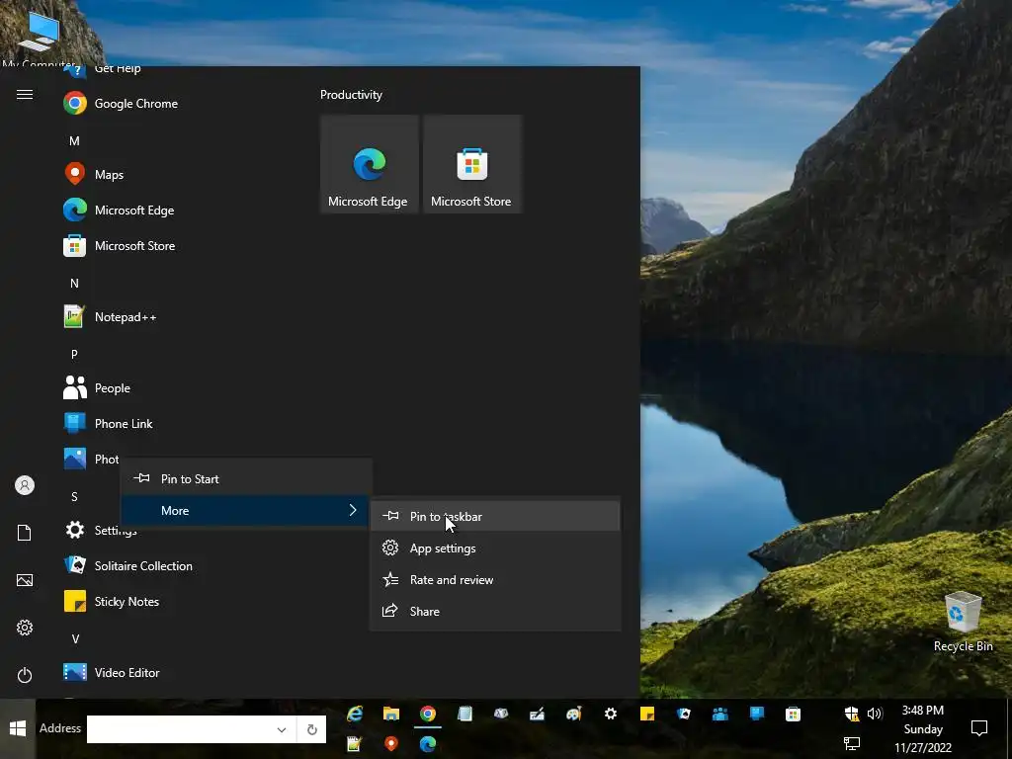Viewport: 1012px width, 759px height.
Task: Select Rate and review
Action: point(495,579)
